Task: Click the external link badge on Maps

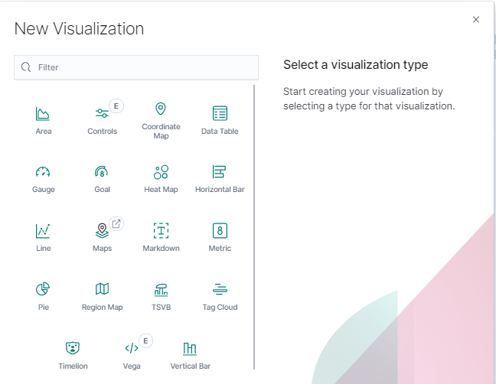Action: point(116,224)
